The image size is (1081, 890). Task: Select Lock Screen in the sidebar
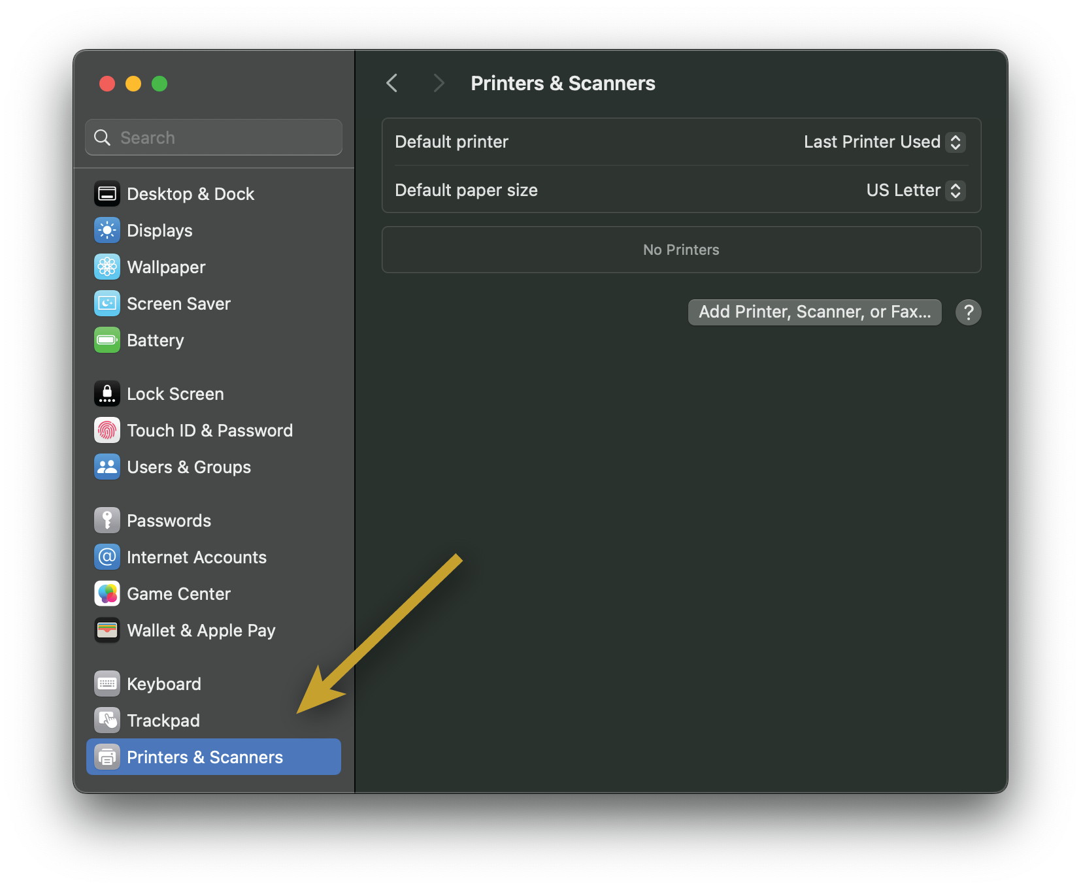coord(175,394)
